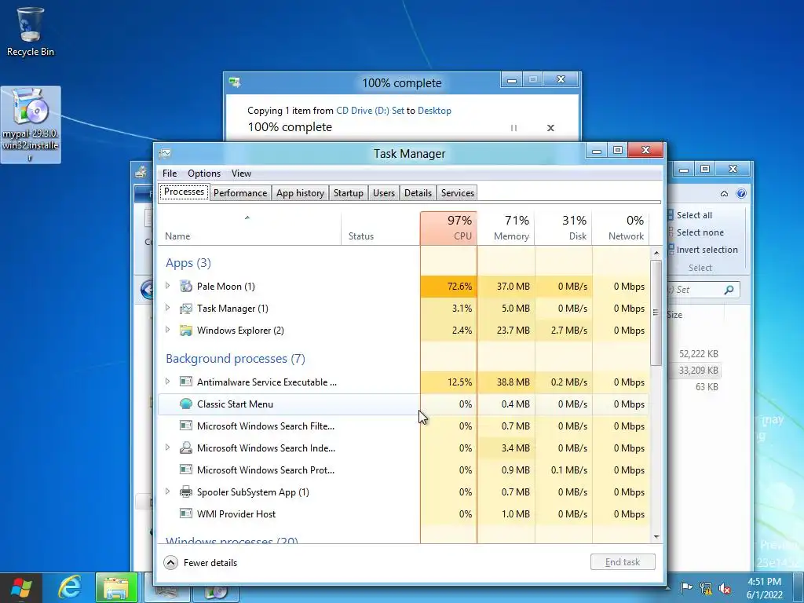This screenshot has height=603, width=804.
Task: Switch to the Startup tab
Action: click(x=348, y=193)
